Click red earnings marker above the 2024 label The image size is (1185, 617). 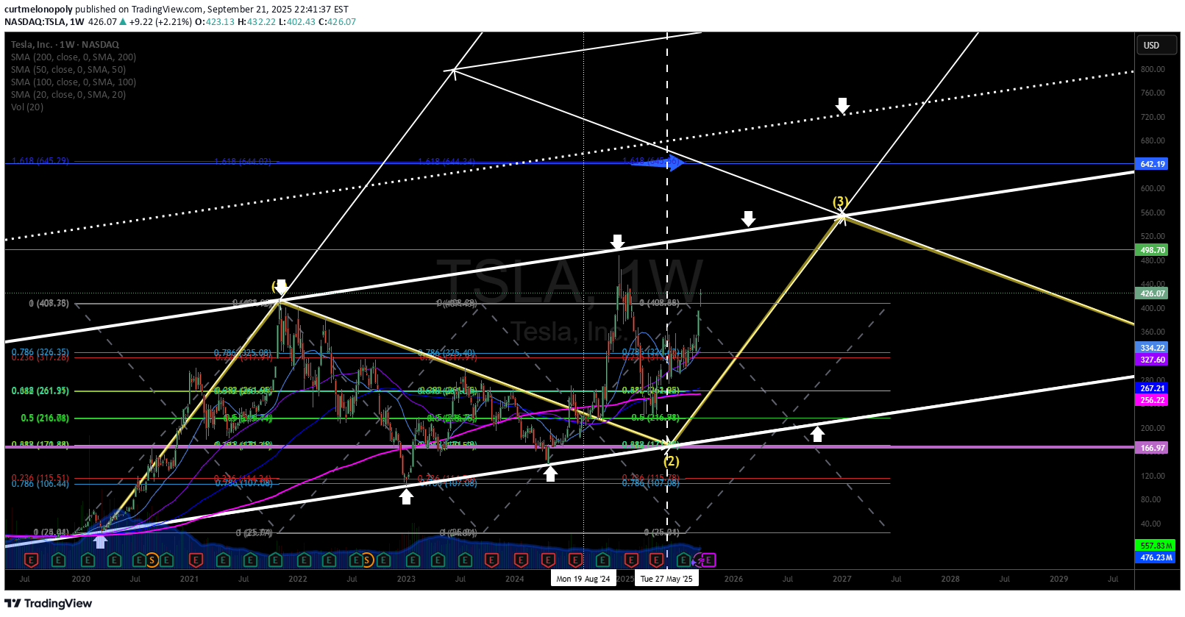click(521, 560)
